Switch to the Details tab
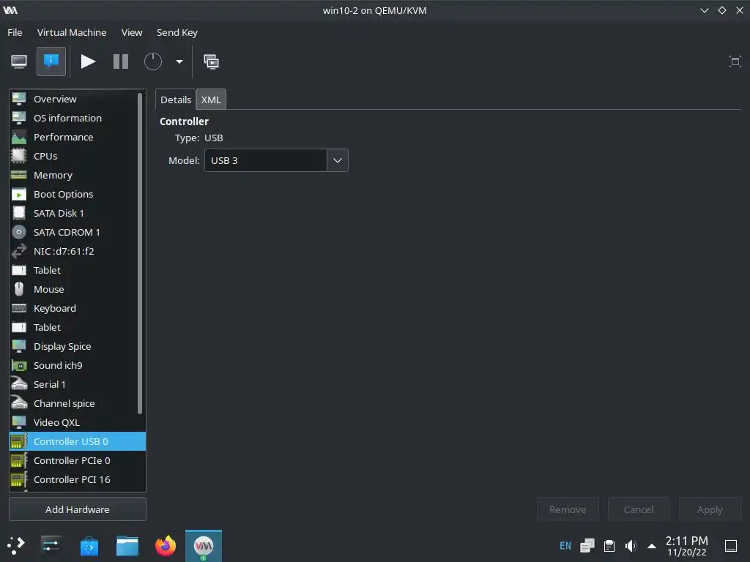The height and width of the screenshot is (562, 750). click(x=176, y=100)
